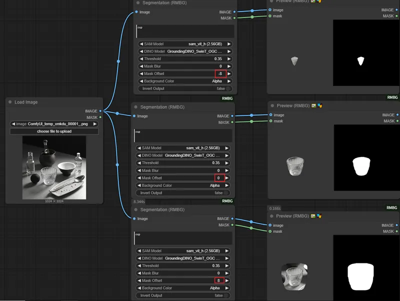This screenshot has height=301, width=400.
Task: Click the cup prompt field in the middle Segmentation node
Action: coord(183,135)
